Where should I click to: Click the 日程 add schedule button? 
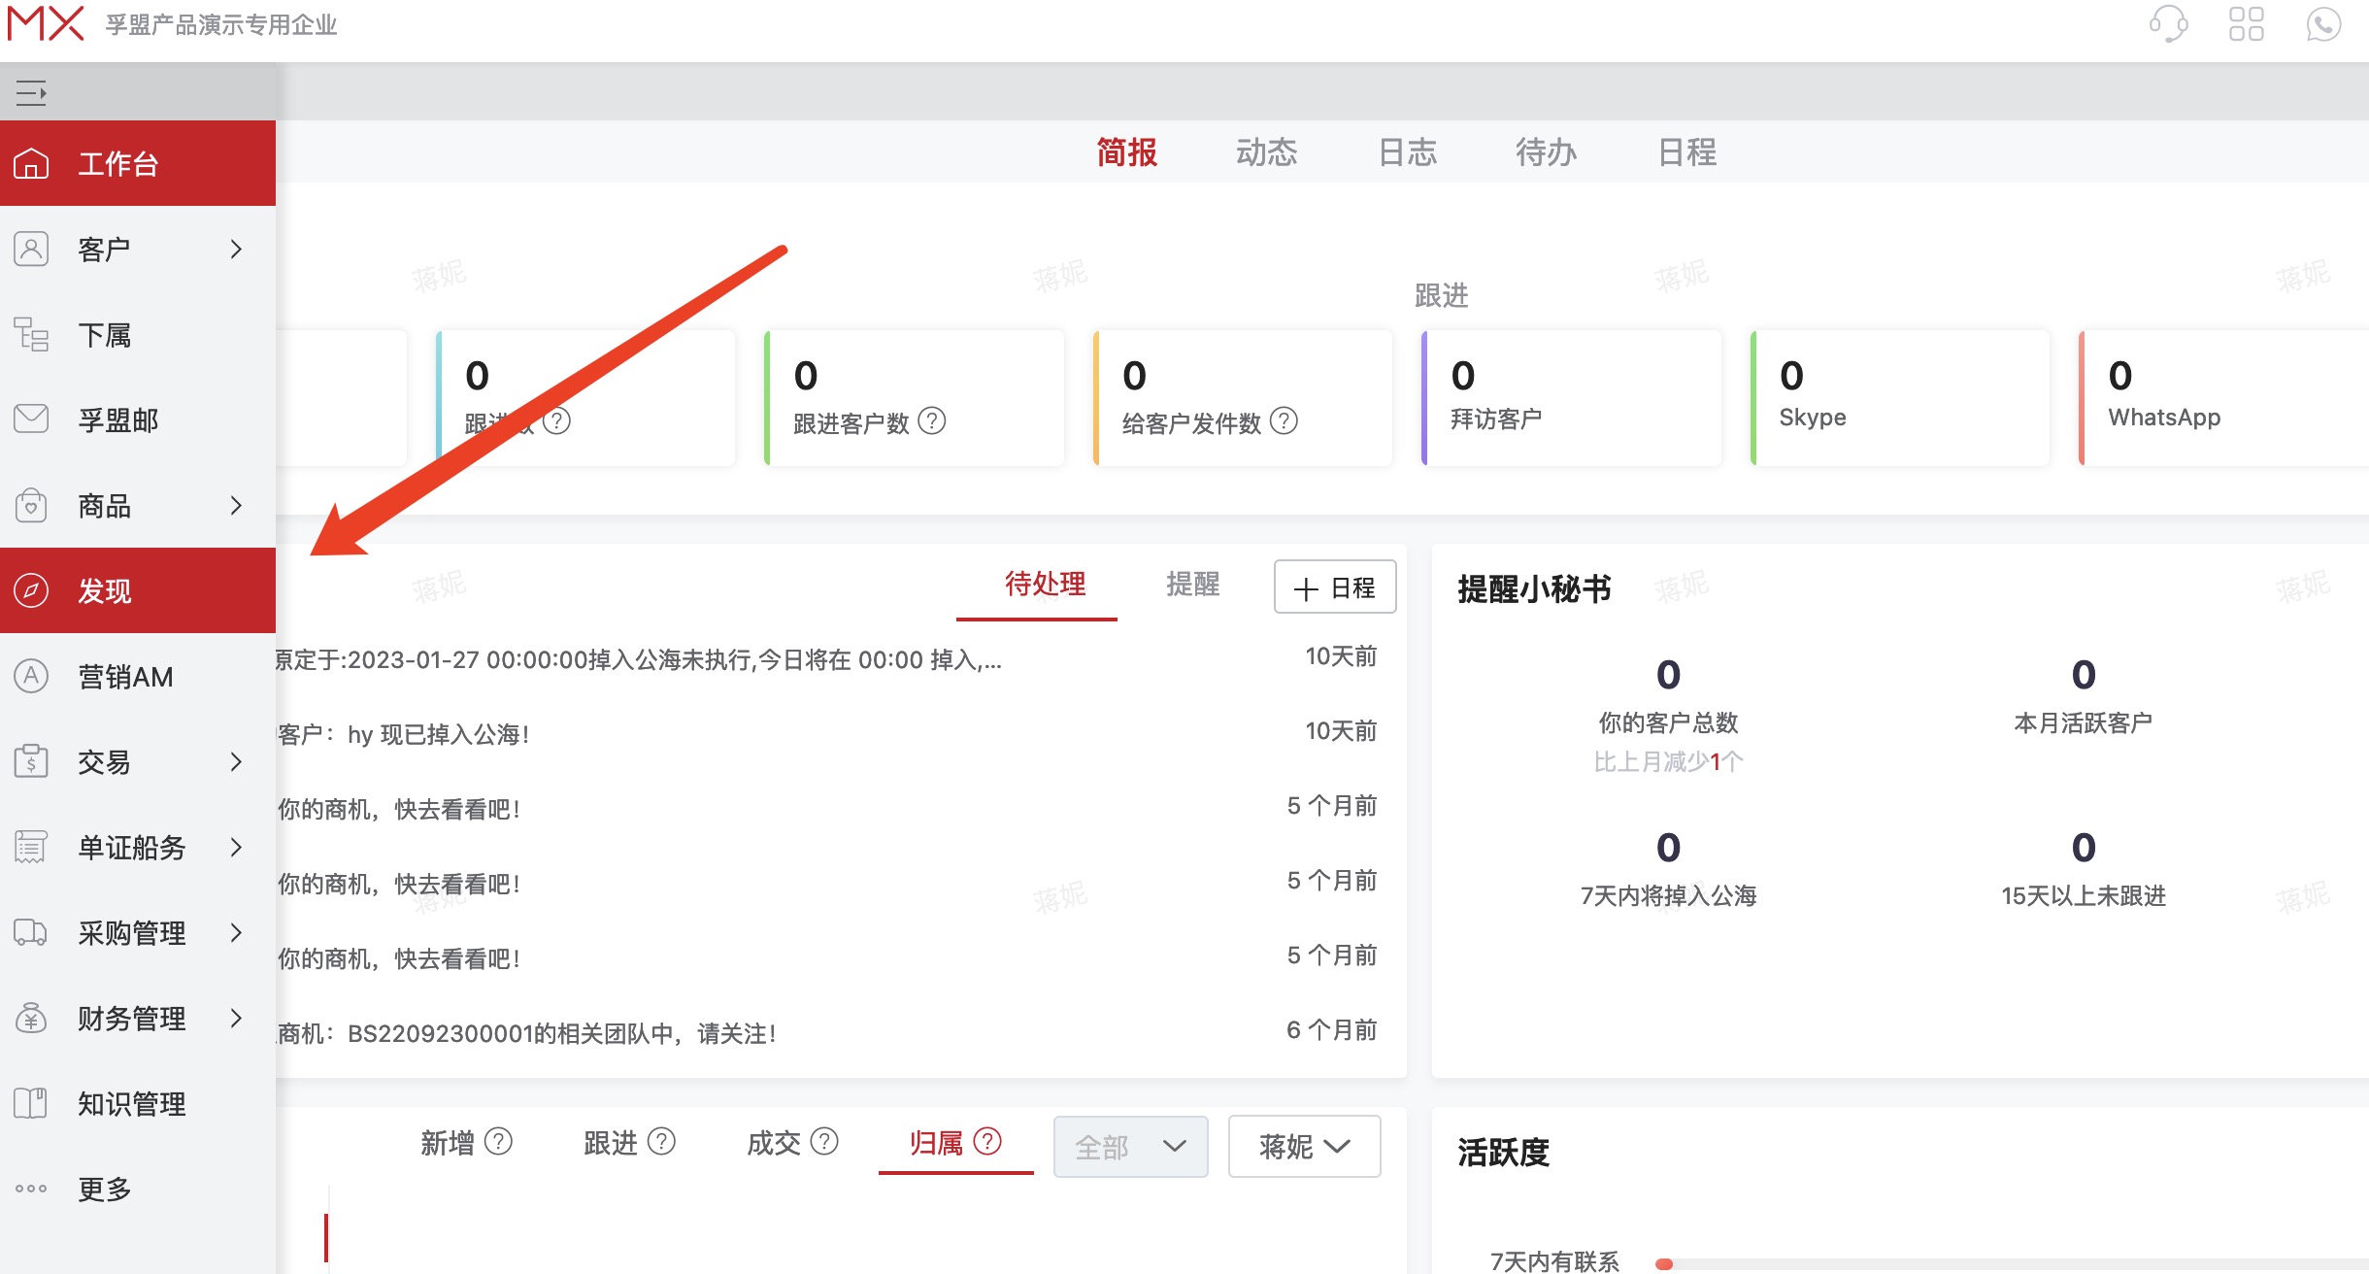(1335, 587)
